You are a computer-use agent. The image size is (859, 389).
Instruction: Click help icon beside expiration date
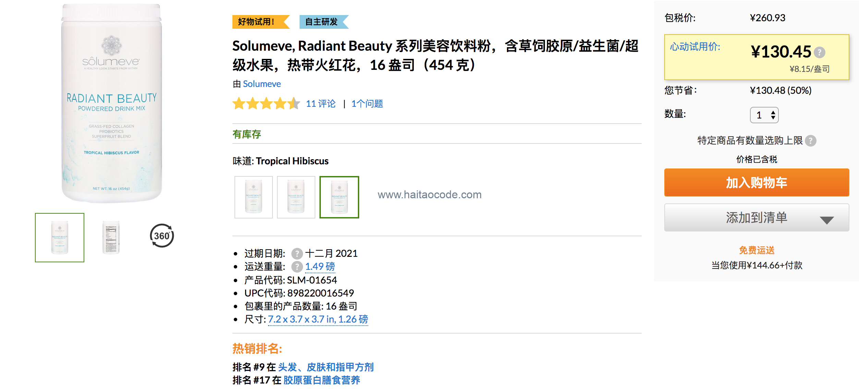(297, 254)
